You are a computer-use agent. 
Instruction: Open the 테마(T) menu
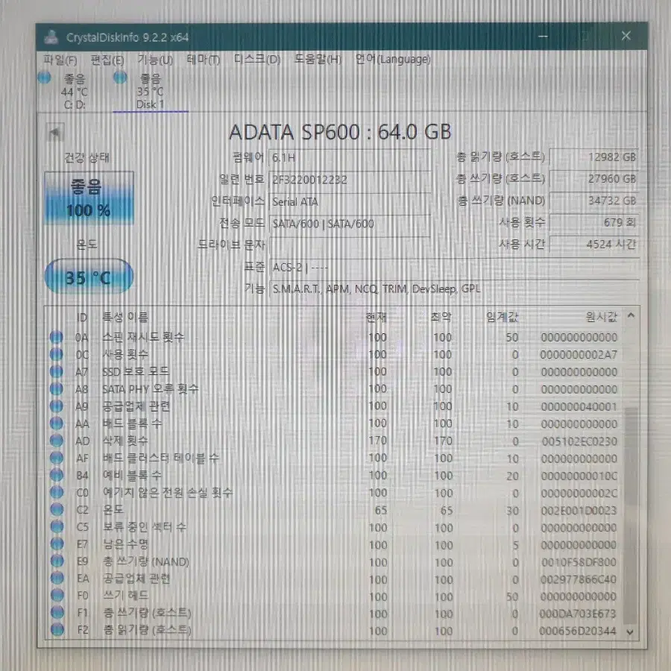tap(204, 60)
